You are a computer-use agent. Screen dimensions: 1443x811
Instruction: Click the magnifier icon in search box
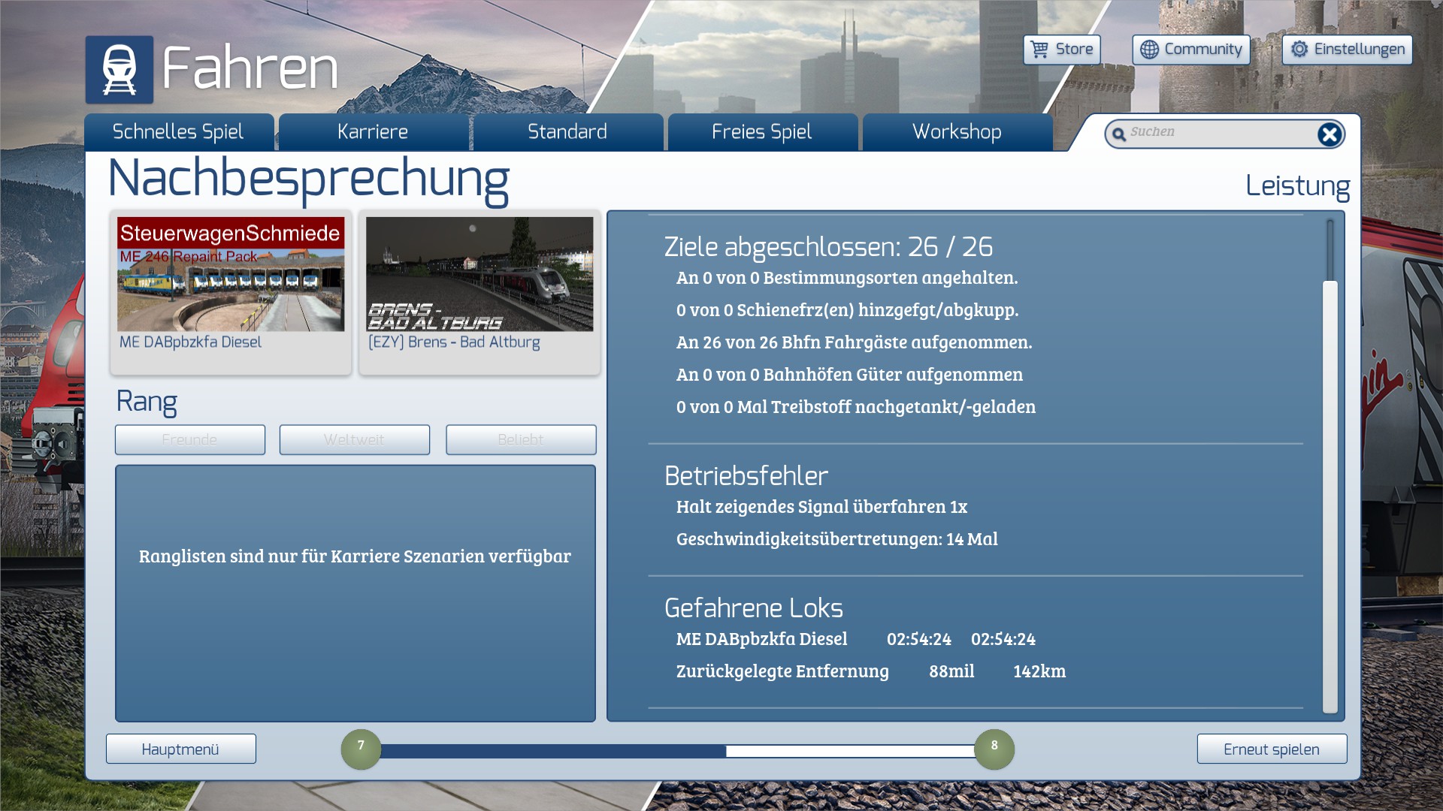[1119, 134]
